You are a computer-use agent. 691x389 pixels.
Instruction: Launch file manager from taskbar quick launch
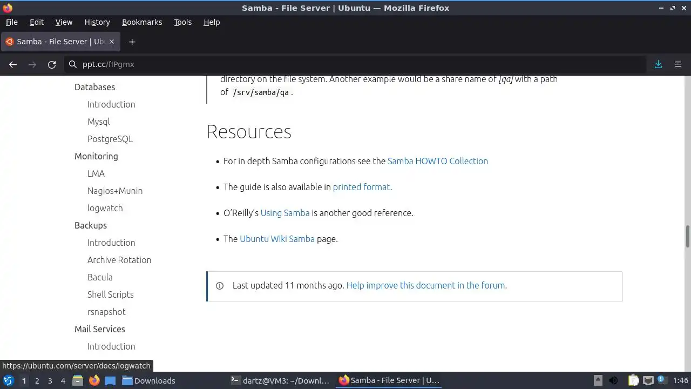(x=77, y=380)
